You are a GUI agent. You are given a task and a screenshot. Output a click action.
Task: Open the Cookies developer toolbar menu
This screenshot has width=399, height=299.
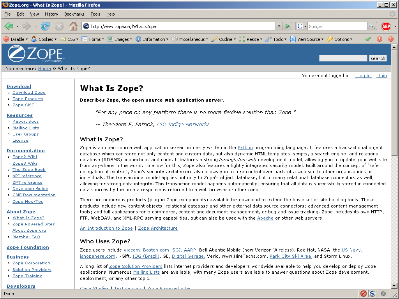tap(44, 39)
